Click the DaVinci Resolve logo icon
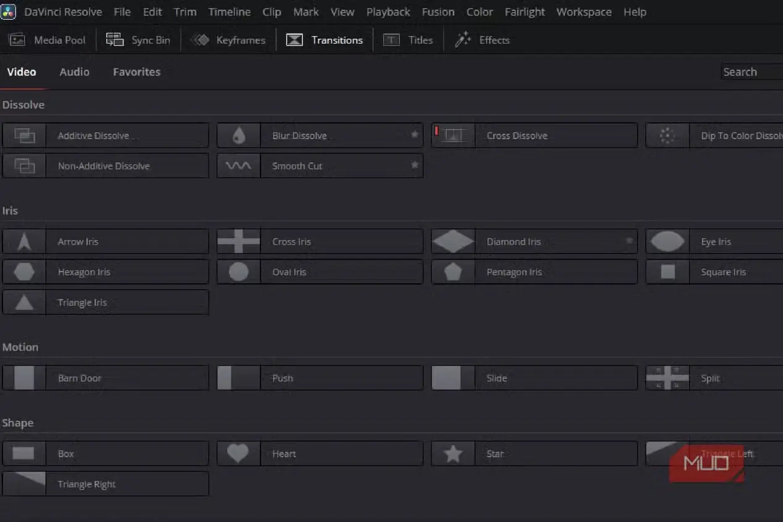 point(9,12)
